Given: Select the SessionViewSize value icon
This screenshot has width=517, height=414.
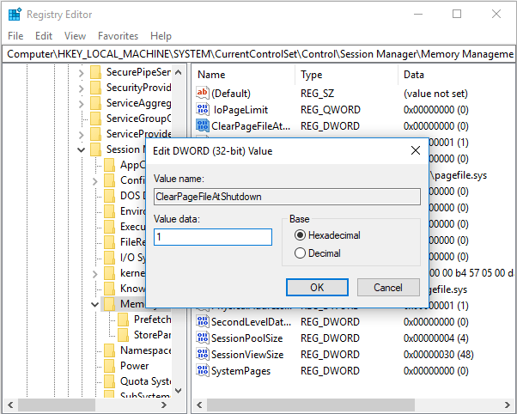Looking at the screenshot, I should (x=202, y=354).
